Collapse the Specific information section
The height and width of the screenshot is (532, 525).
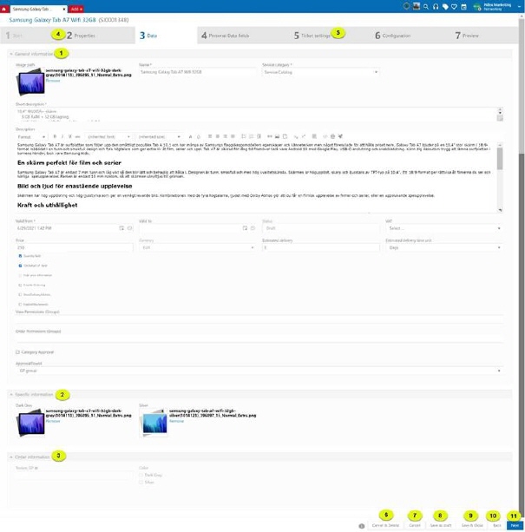click(x=11, y=395)
